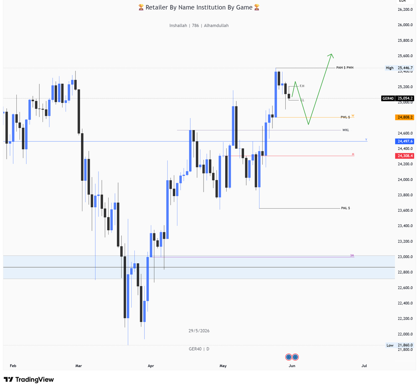Click the 'Feb' label on the time axis
The height and width of the screenshot is (389, 419).
coord(13,366)
